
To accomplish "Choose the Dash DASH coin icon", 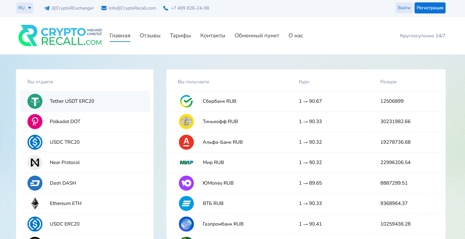I will pos(35,183).
